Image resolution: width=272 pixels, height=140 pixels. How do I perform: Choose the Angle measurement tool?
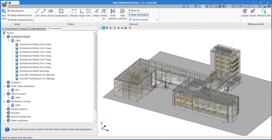(x=82, y=13)
